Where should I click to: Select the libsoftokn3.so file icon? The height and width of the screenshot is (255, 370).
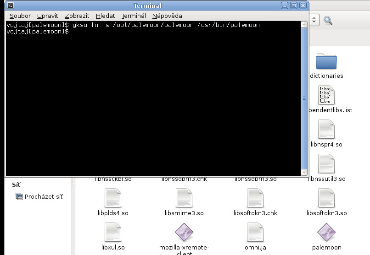point(326,198)
